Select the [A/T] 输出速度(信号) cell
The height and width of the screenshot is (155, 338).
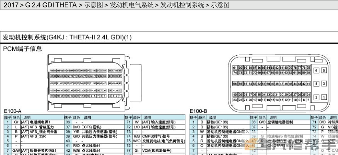pyautogui.click(x=163, y=127)
